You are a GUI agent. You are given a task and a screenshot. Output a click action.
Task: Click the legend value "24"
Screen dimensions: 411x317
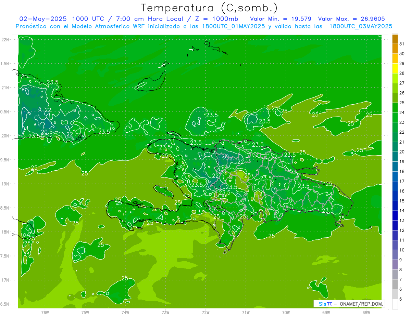[402, 113]
